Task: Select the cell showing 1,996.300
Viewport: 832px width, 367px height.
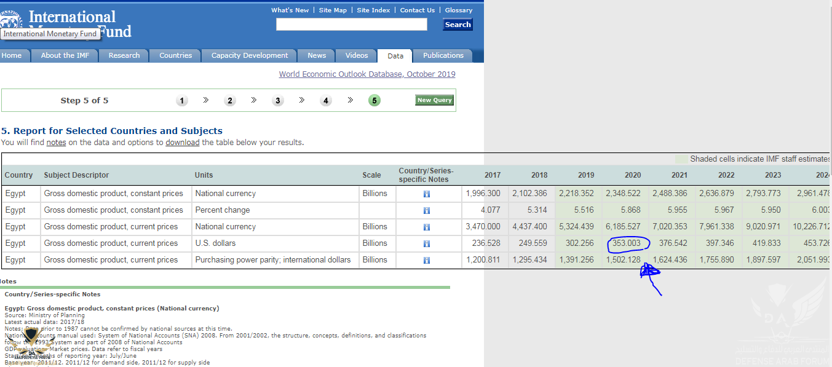Action: pyautogui.click(x=485, y=194)
